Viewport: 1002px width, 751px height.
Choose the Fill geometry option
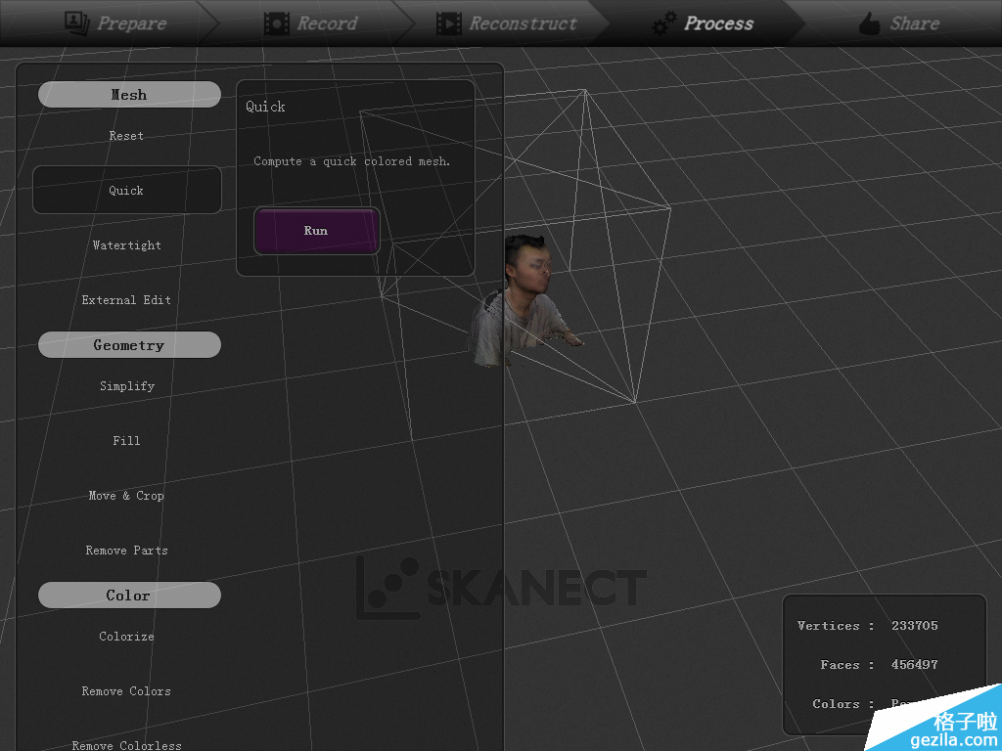pos(126,441)
